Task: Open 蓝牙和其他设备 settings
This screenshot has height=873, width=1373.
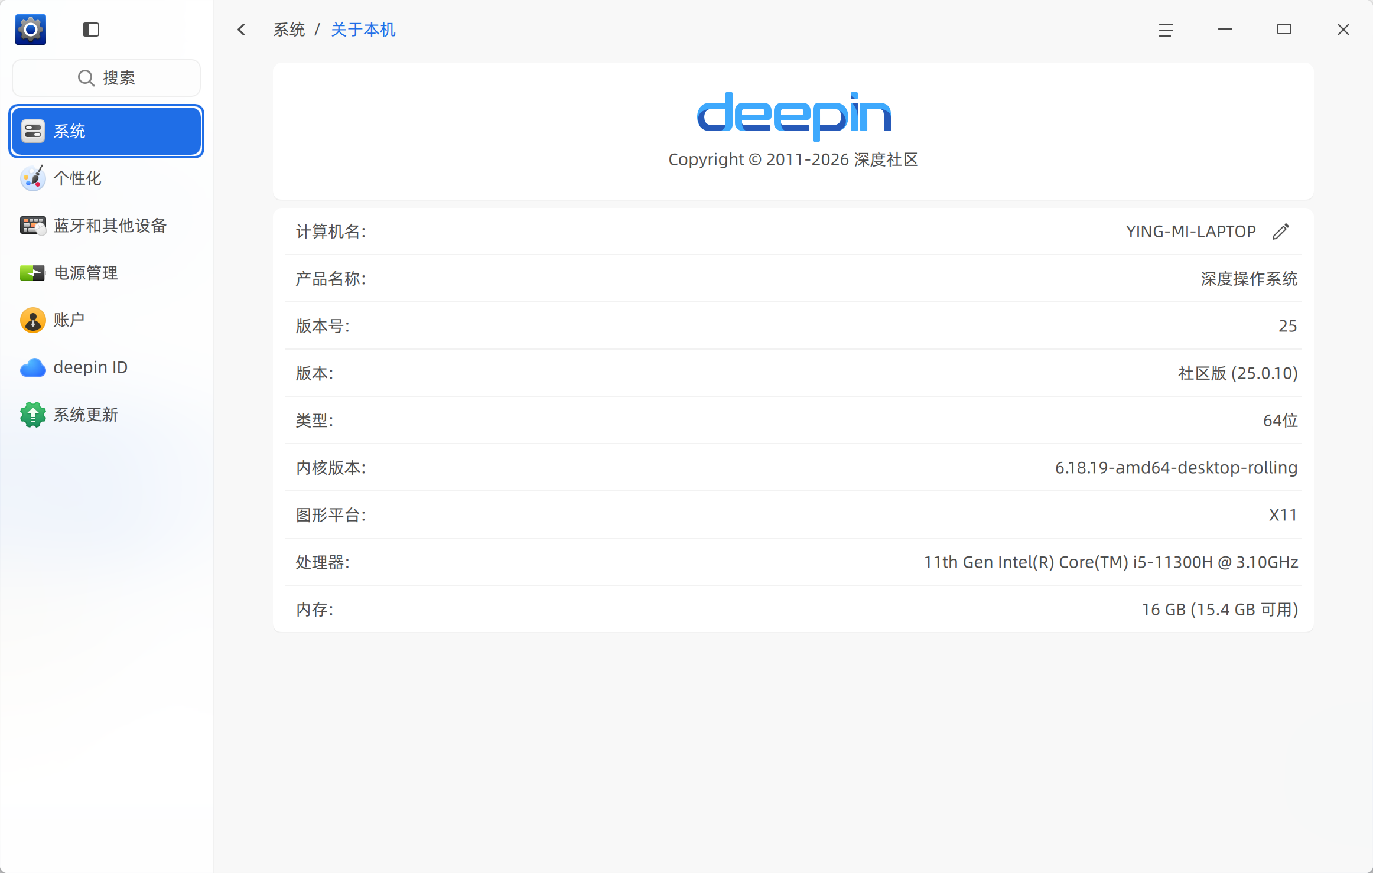Action: 109,226
